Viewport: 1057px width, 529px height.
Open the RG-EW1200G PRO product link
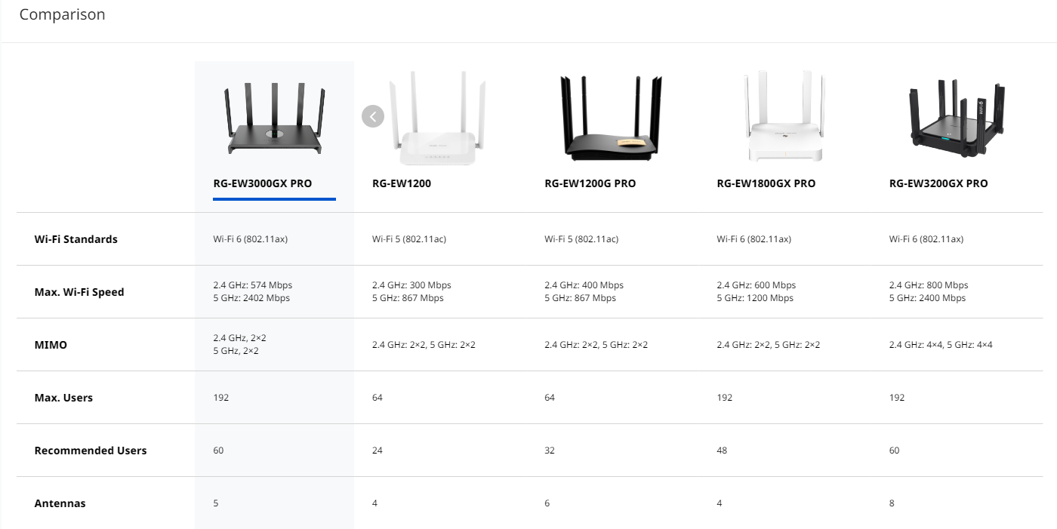[x=590, y=183]
